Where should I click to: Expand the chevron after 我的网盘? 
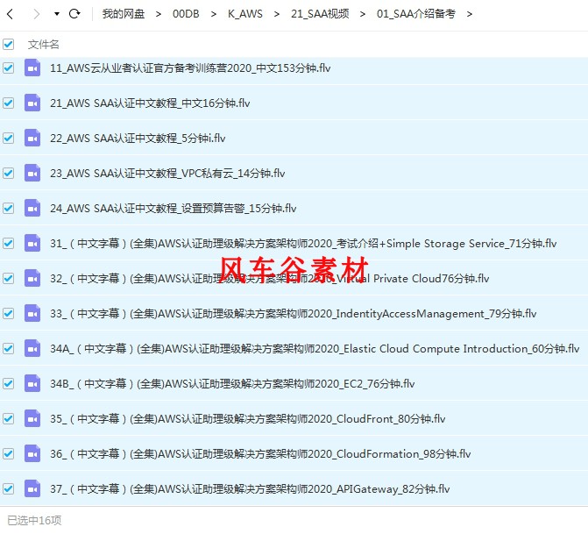point(159,14)
